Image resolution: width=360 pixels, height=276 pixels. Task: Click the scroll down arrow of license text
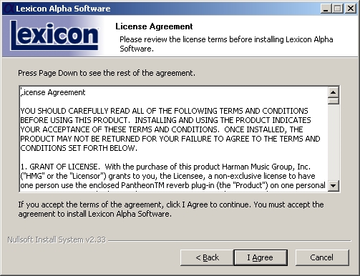pos(334,186)
